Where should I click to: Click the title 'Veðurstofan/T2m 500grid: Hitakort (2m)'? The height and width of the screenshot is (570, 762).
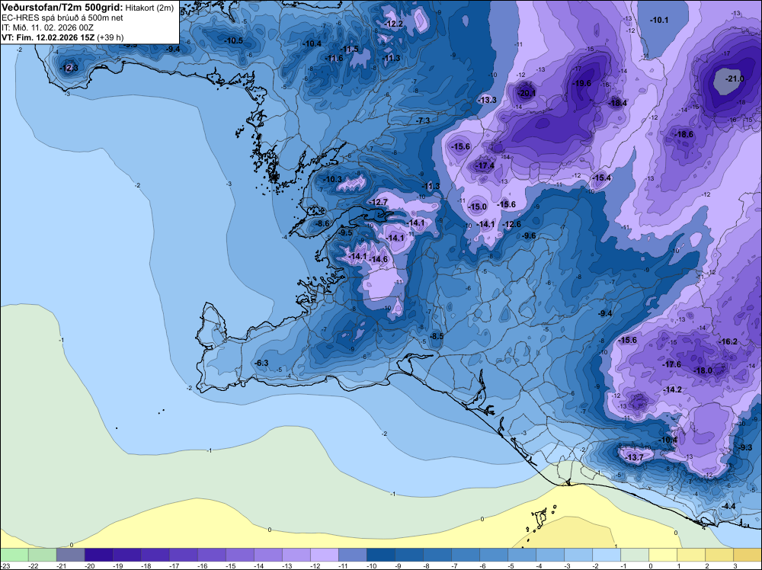coord(88,8)
